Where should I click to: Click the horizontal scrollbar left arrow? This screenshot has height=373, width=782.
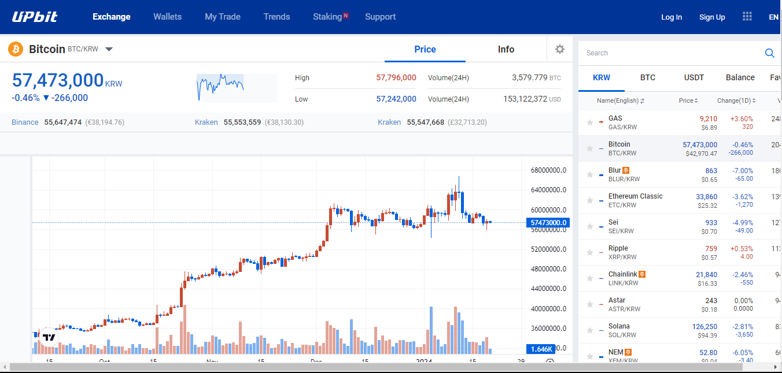click(x=5, y=367)
